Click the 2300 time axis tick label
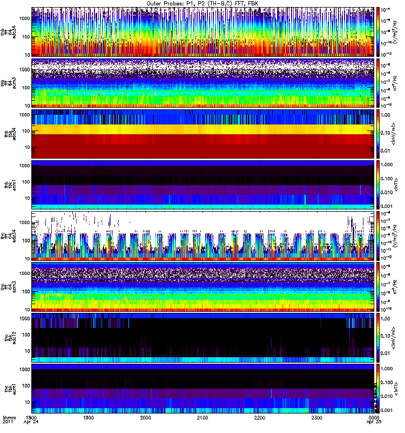The width and height of the screenshot is (405, 433). (x=317, y=417)
